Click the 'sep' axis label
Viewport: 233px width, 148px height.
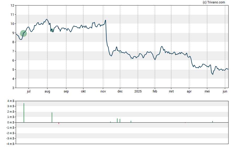point(66,91)
